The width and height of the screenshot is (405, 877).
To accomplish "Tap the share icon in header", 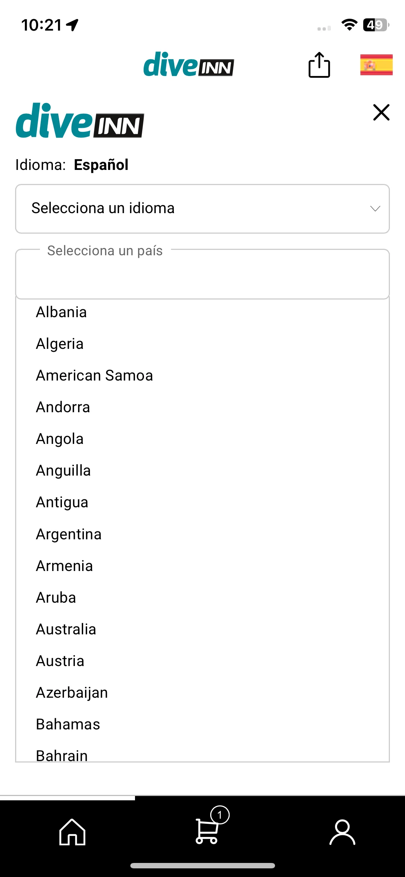I will pyautogui.click(x=319, y=65).
